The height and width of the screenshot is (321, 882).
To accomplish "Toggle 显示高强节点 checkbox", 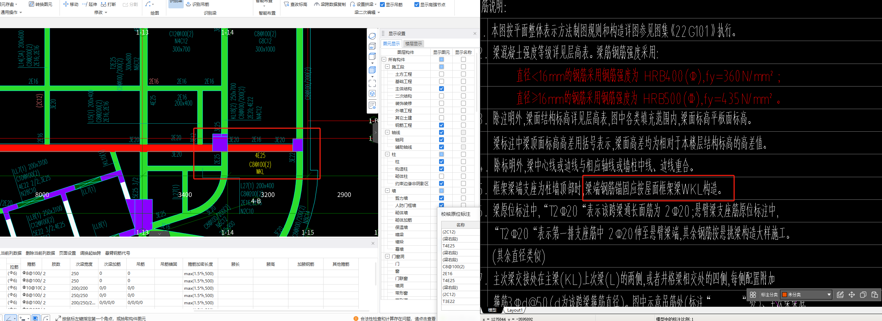I will (x=417, y=5).
